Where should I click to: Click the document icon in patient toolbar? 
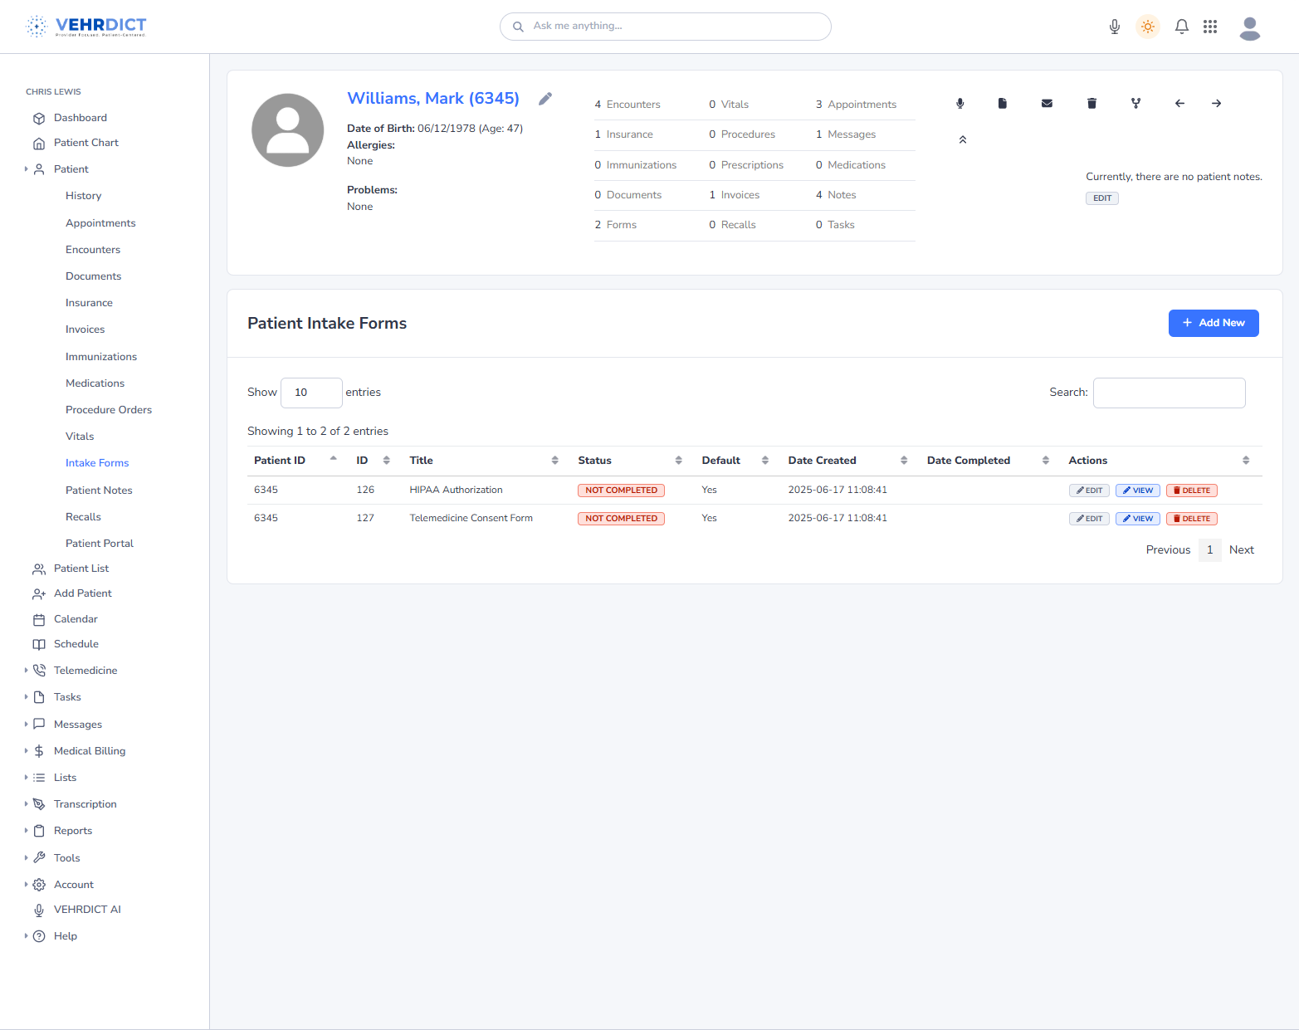[x=1003, y=104]
